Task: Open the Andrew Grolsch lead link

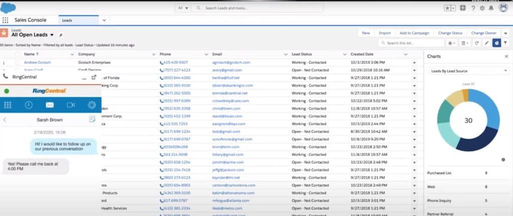Action: click(x=38, y=62)
